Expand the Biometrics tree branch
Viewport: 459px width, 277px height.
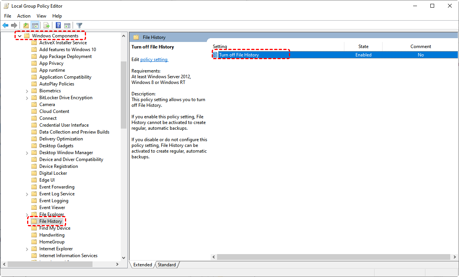pos(27,90)
